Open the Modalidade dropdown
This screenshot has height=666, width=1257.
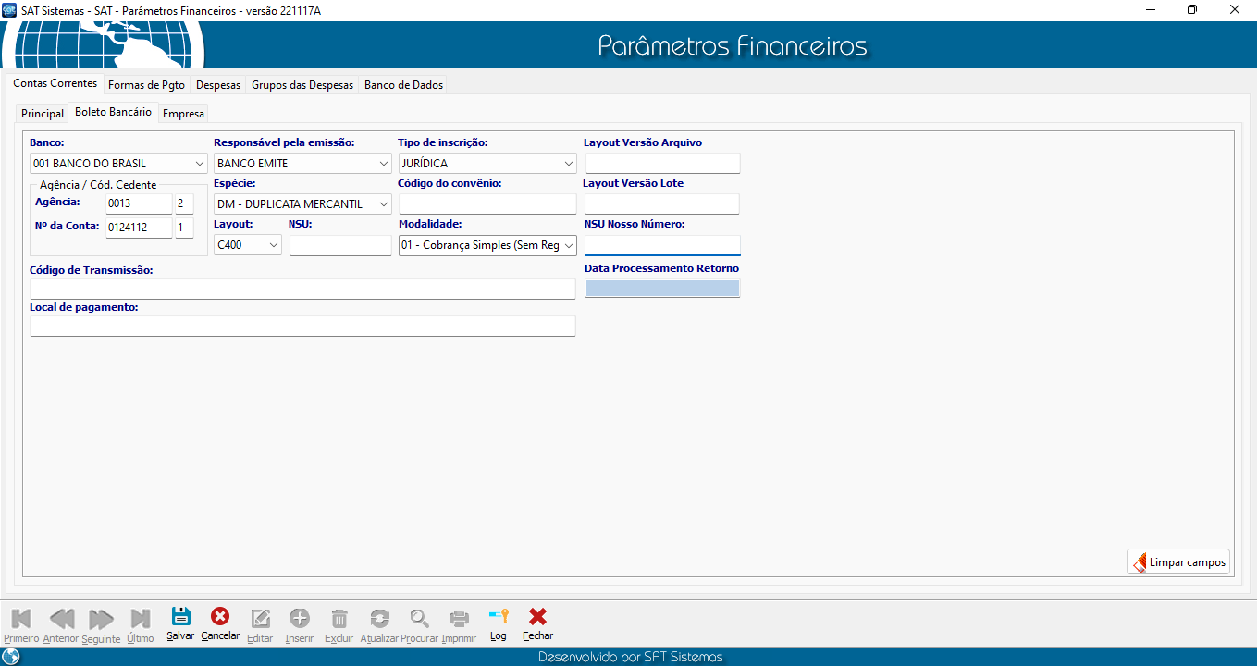pos(568,245)
